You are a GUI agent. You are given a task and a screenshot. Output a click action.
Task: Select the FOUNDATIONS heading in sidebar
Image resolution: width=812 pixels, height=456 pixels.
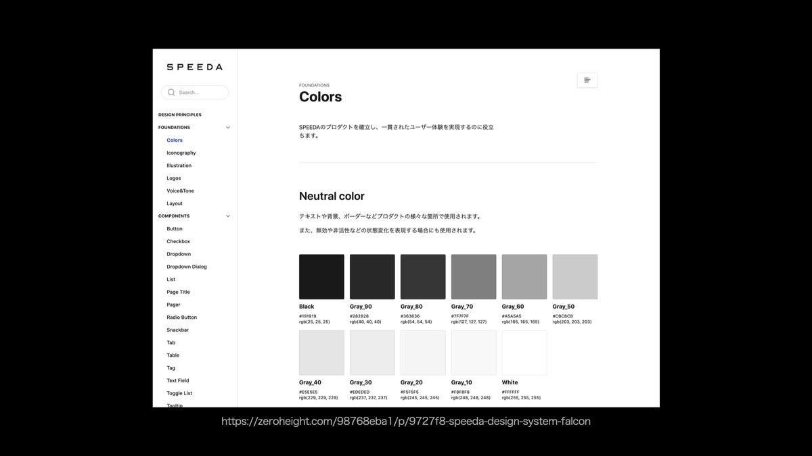click(174, 128)
